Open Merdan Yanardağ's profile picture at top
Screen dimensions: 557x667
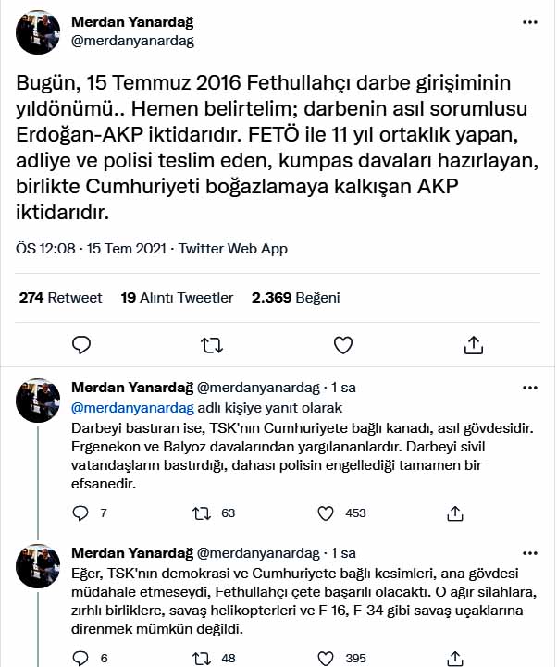coord(38,31)
